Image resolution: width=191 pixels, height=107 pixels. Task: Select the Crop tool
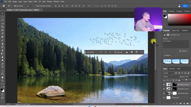pyautogui.click(x=2, y=27)
